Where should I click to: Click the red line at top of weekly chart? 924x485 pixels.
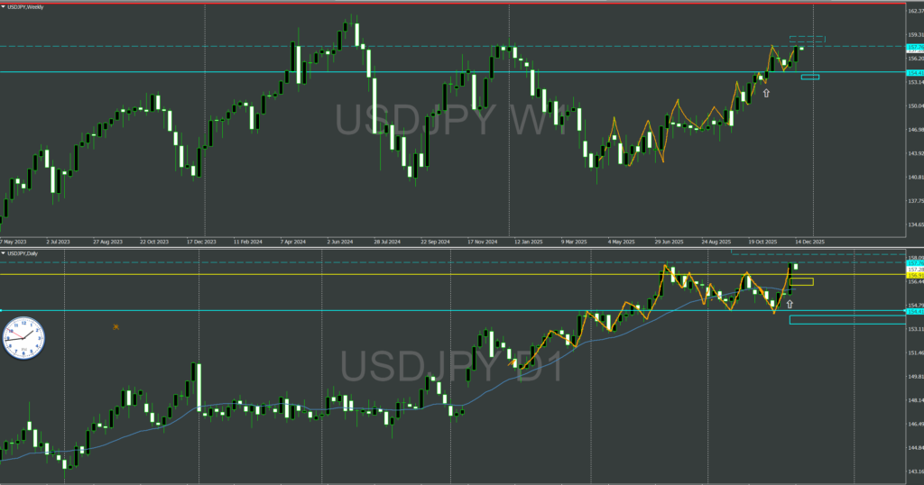pos(451,3)
